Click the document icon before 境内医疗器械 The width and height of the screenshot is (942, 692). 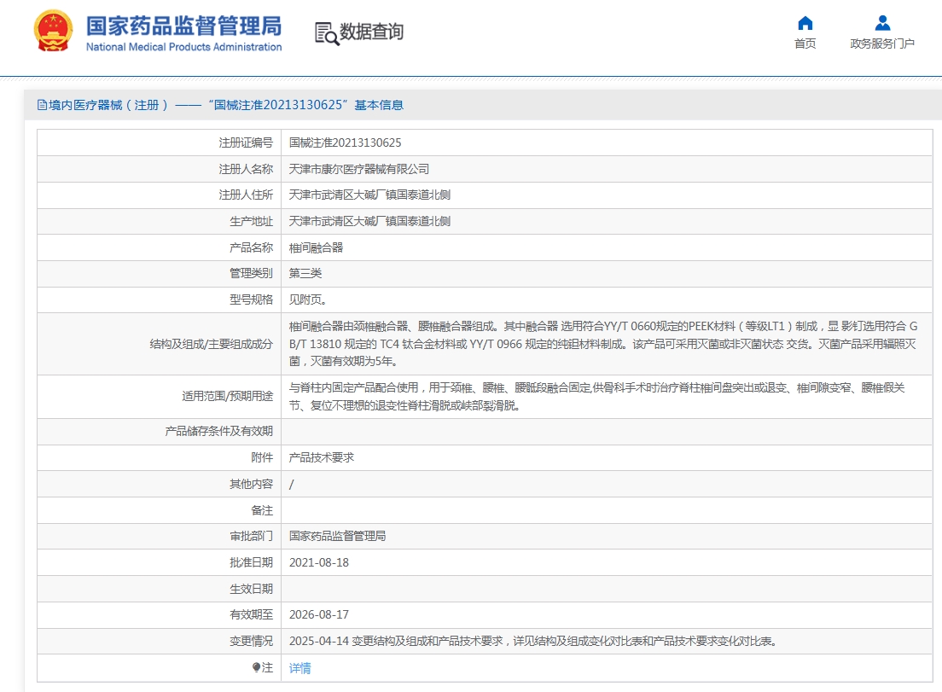[x=42, y=105]
